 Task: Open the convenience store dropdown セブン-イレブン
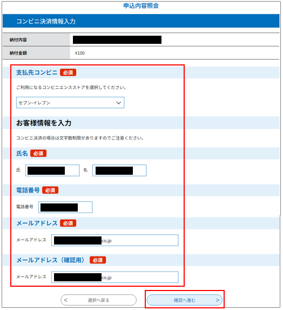[x=70, y=103]
